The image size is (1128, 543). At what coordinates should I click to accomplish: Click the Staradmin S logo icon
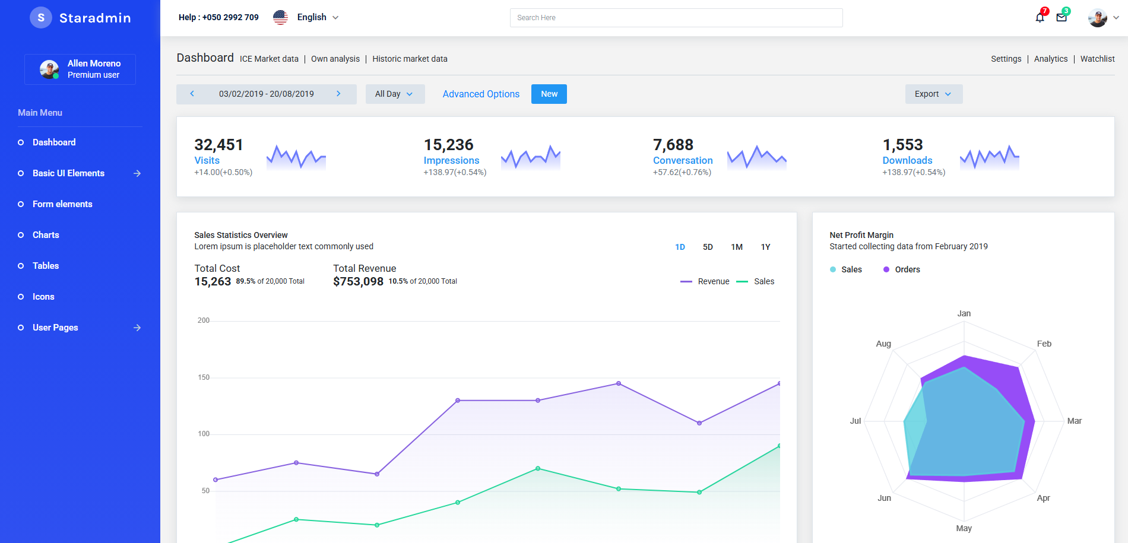pos(41,18)
